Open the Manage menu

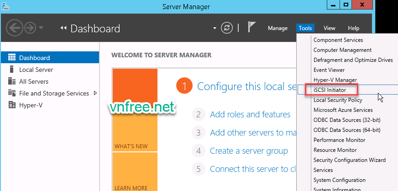coord(278,28)
